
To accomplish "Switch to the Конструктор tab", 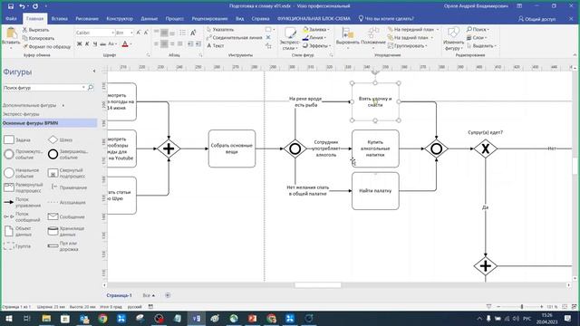I will point(120,18).
